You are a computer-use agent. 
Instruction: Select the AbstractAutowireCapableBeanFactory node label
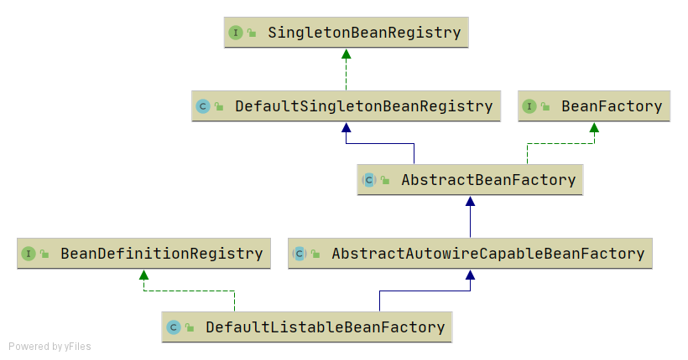point(487,253)
